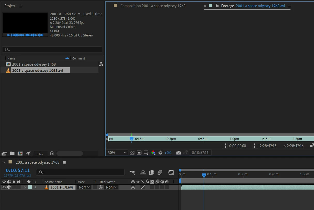Click the in point value 0:00:00:00
This screenshot has height=210, width=314.
tap(238, 146)
